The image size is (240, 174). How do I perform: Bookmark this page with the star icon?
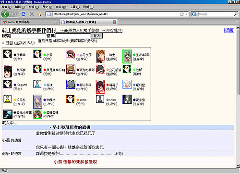click(182, 14)
